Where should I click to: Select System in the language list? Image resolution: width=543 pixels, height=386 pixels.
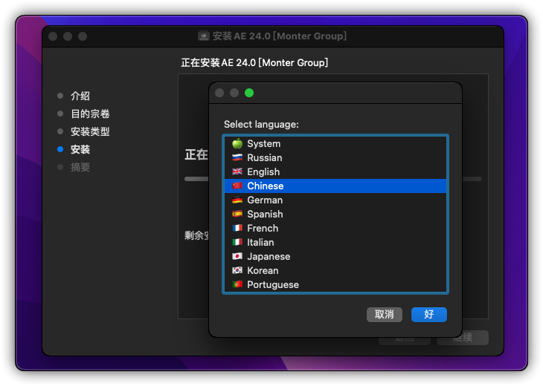335,143
